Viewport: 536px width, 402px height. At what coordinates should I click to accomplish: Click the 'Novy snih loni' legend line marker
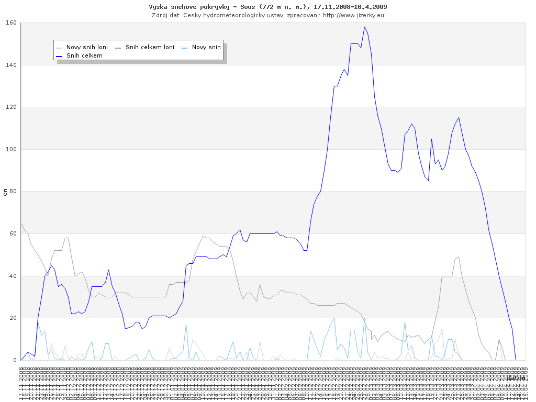tap(60, 47)
